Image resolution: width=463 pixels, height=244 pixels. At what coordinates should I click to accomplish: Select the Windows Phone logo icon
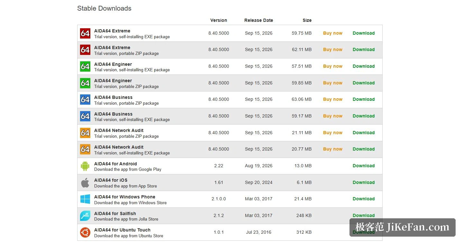[85, 199]
